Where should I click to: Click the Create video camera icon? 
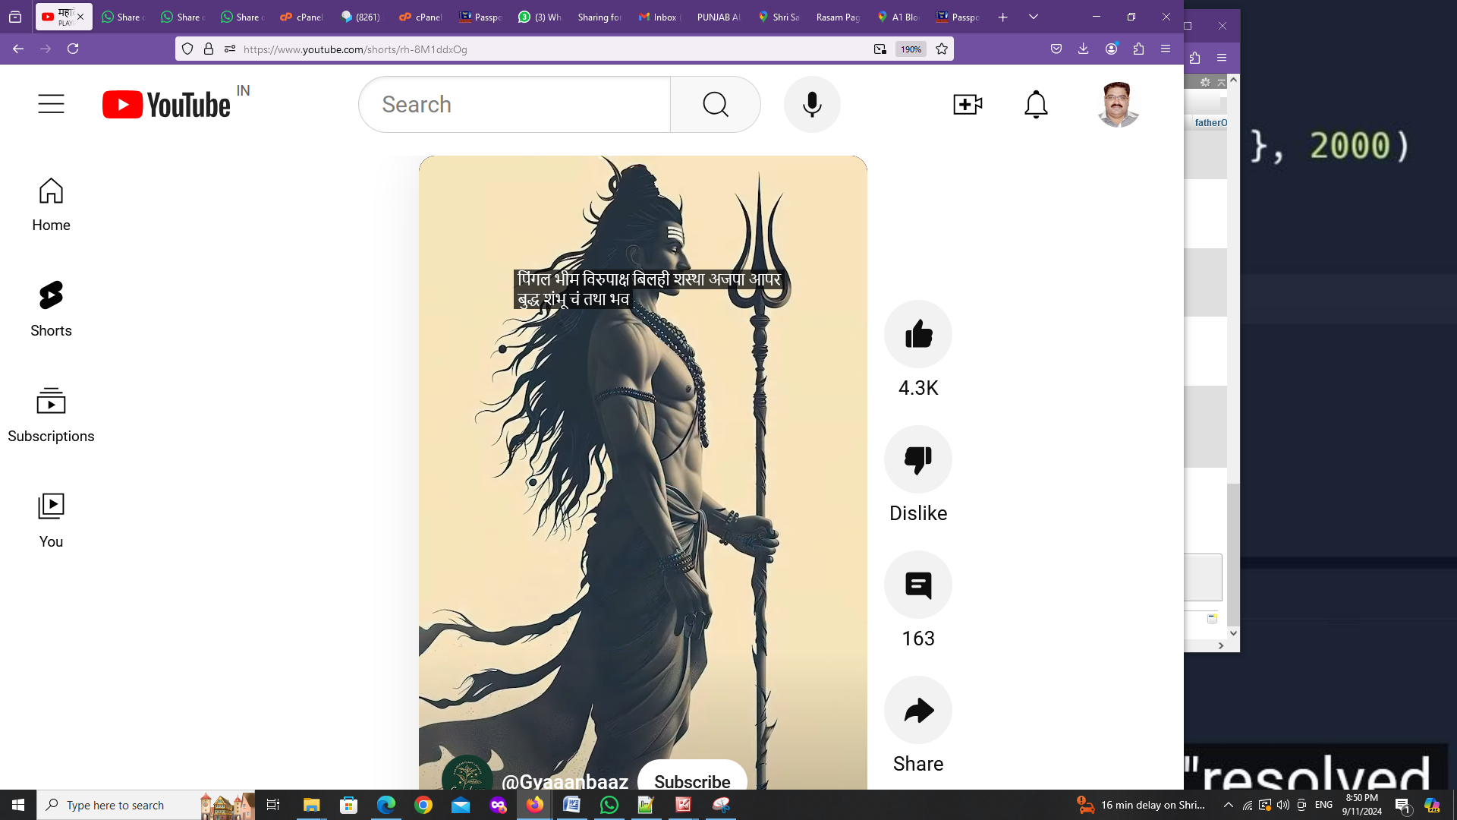point(968,104)
